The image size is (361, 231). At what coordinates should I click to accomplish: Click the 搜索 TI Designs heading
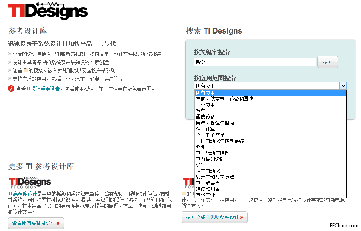(214, 31)
